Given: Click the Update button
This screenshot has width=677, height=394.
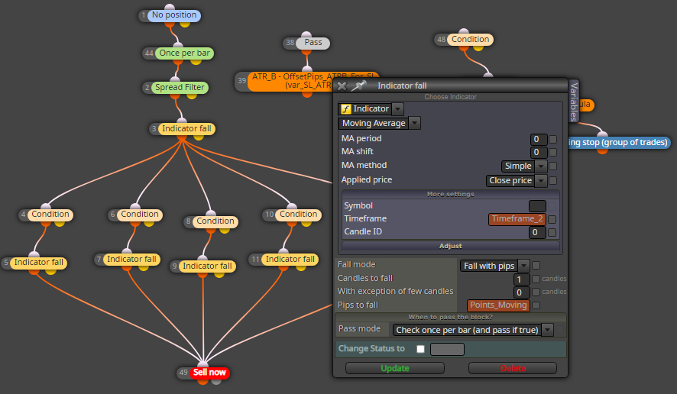Looking at the screenshot, I should pos(394,368).
